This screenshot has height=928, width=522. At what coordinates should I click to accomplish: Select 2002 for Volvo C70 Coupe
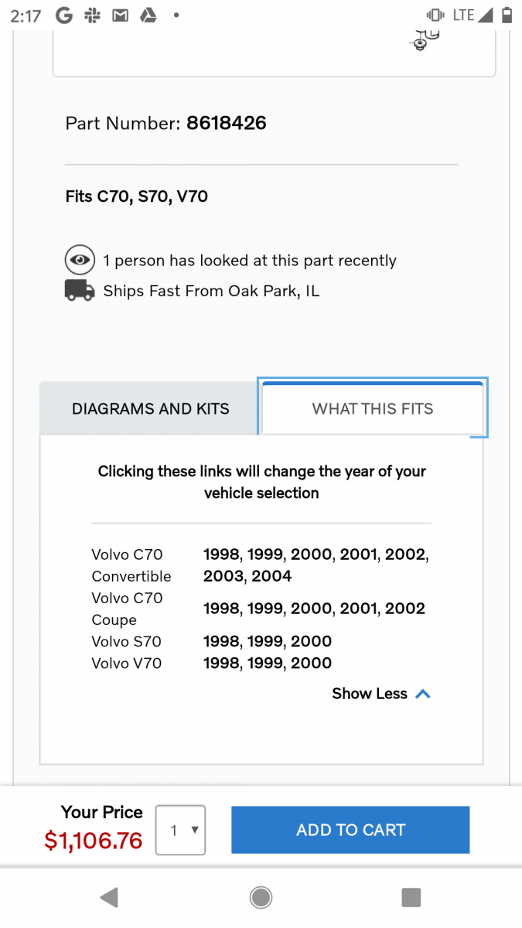tap(406, 609)
